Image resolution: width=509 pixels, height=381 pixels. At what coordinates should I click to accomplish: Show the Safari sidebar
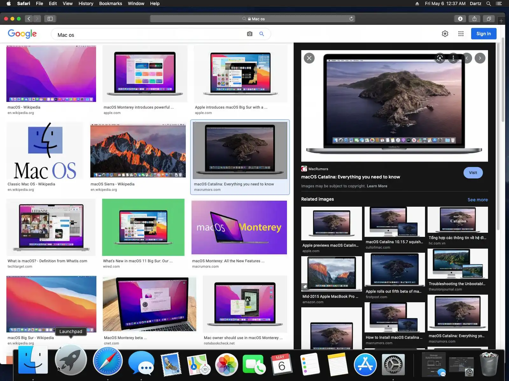point(50,19)
